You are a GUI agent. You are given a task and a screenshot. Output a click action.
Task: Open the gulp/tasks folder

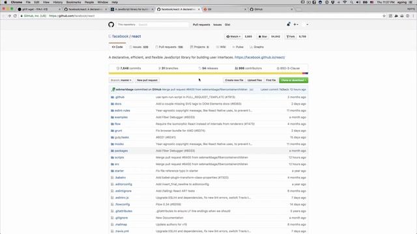click(122, 137)
